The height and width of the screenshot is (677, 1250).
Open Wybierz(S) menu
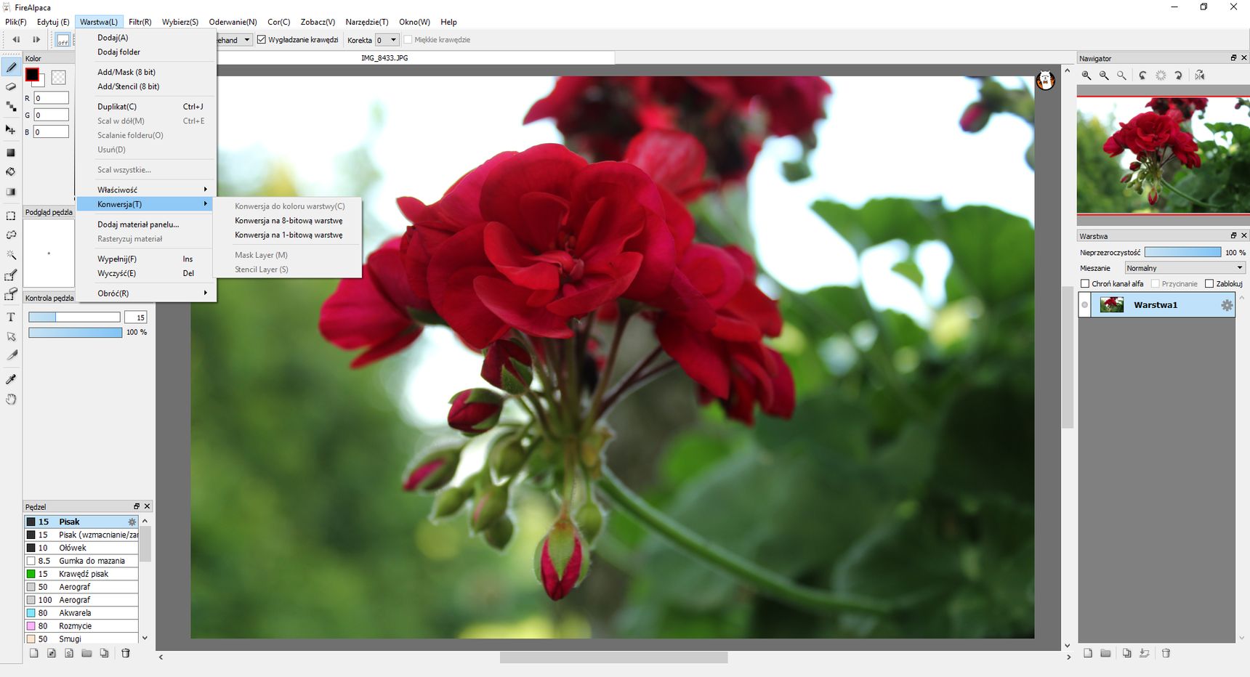180,22
